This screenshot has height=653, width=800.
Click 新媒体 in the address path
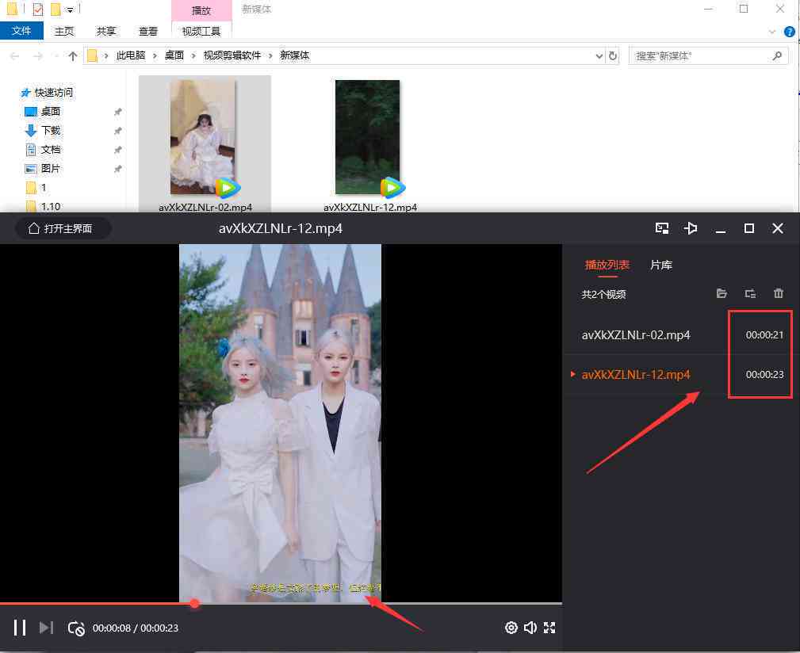(294, 55)
